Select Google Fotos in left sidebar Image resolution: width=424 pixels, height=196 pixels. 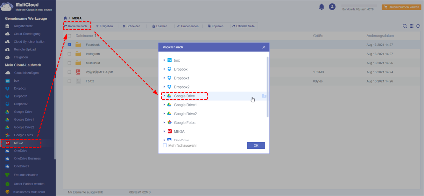pyautogui.click(x=23, y=135)
